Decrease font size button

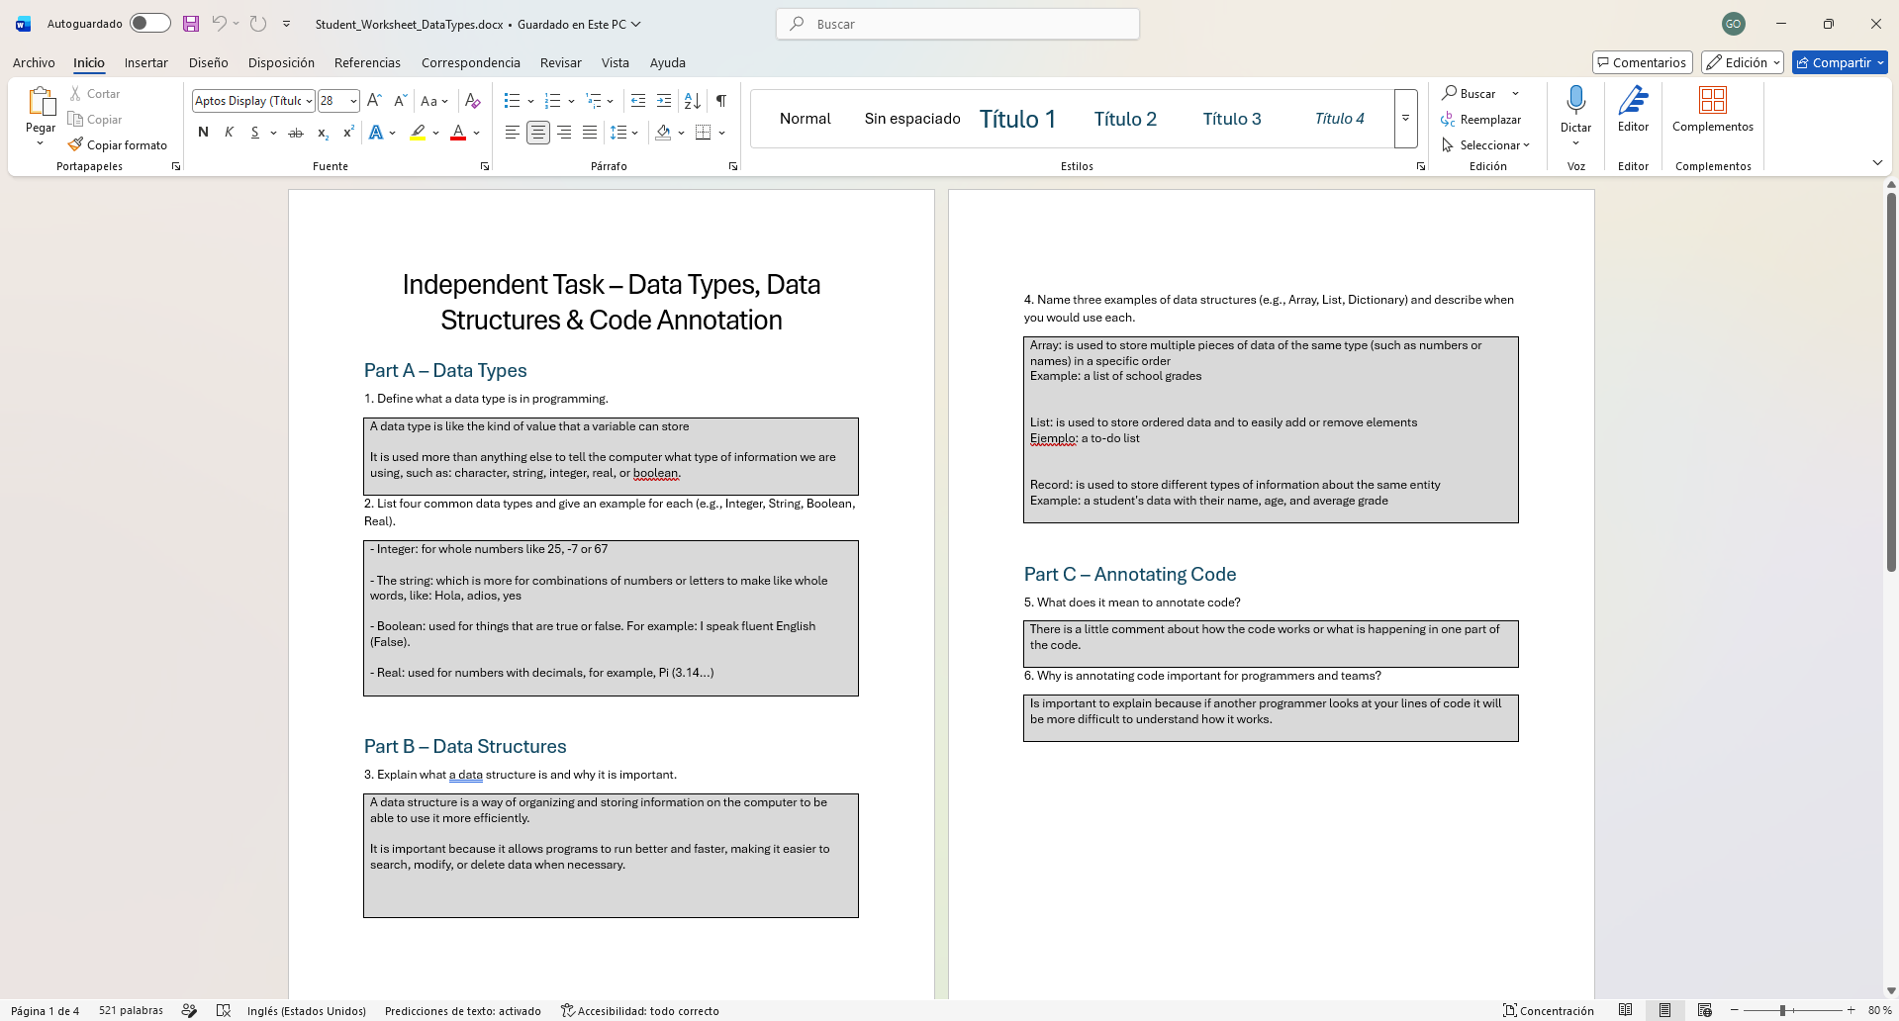coord(400,101)
